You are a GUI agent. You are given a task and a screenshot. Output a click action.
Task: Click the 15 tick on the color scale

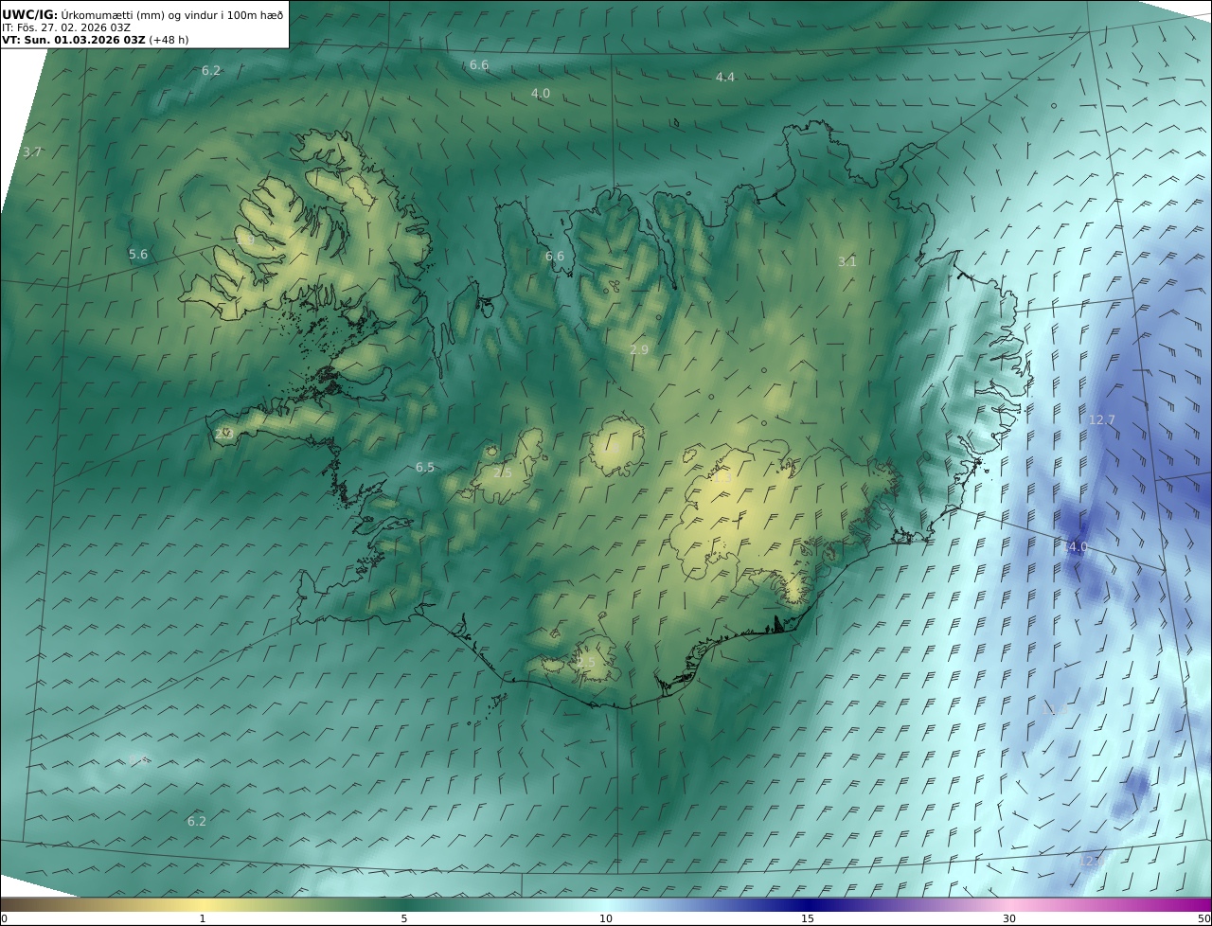click(808, 918)
